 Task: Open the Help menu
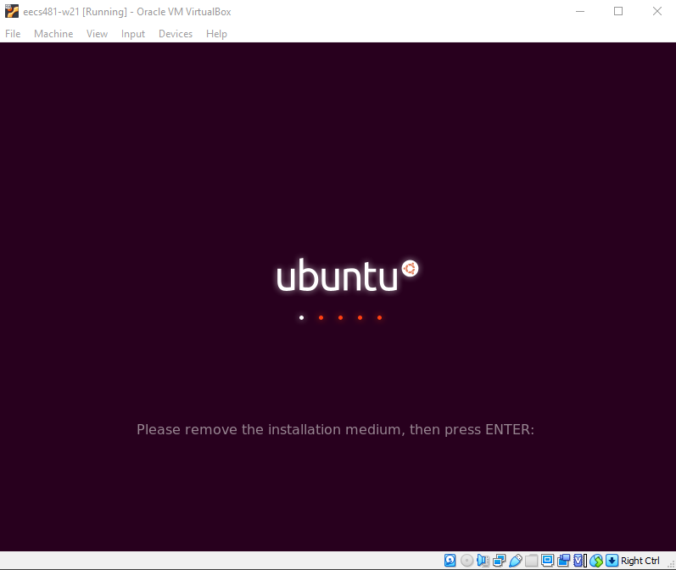216,34
